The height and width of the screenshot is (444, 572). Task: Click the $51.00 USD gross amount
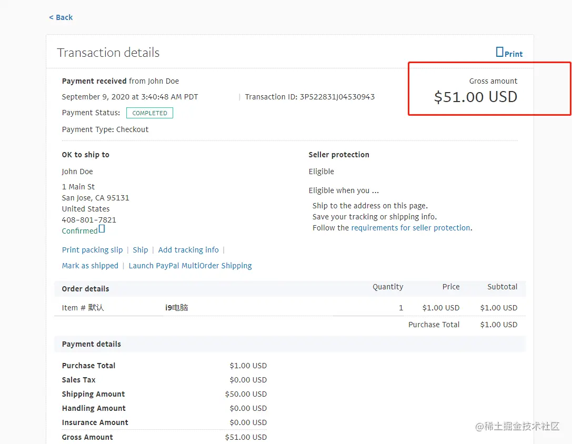tap(476, 97)
